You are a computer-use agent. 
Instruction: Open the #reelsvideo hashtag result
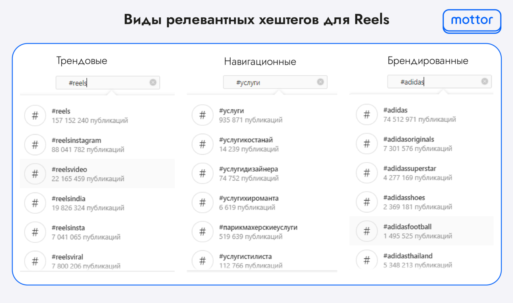97,174
